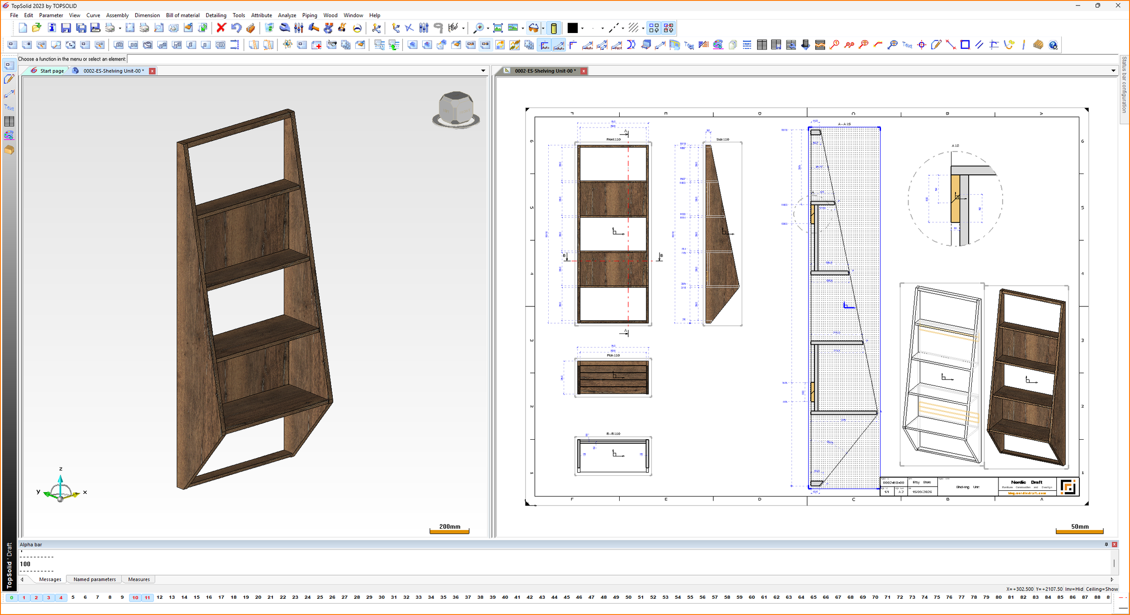Screen dimensions: 1130x615
Task: Click the blue square rectangle tool icon
Action: point(965,45)
